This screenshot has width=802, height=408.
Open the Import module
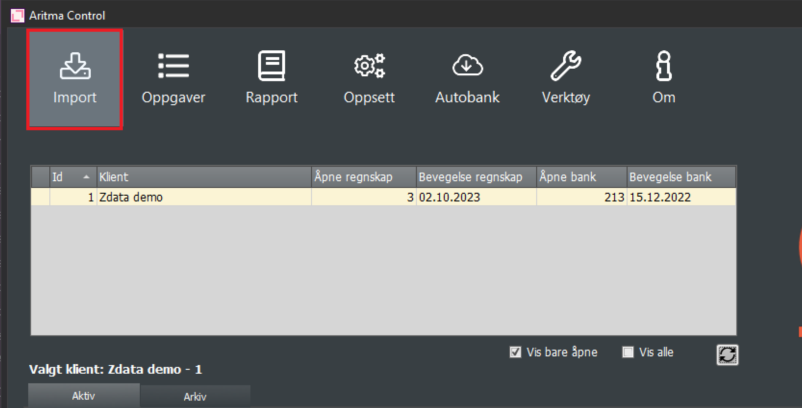pyautogui.click(x=75, y=79)
